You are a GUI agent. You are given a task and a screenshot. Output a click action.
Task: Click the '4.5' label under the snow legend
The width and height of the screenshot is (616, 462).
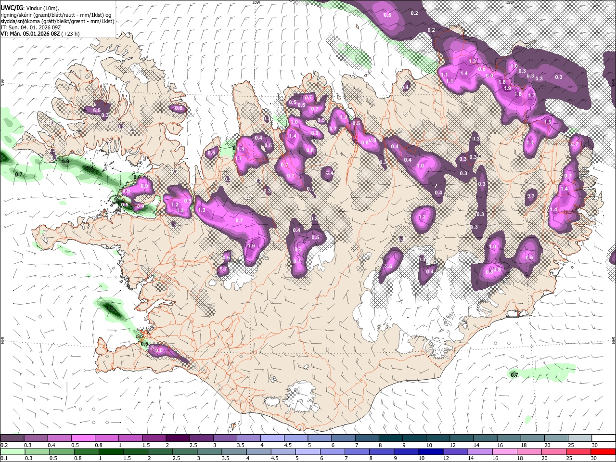(288, 445)
